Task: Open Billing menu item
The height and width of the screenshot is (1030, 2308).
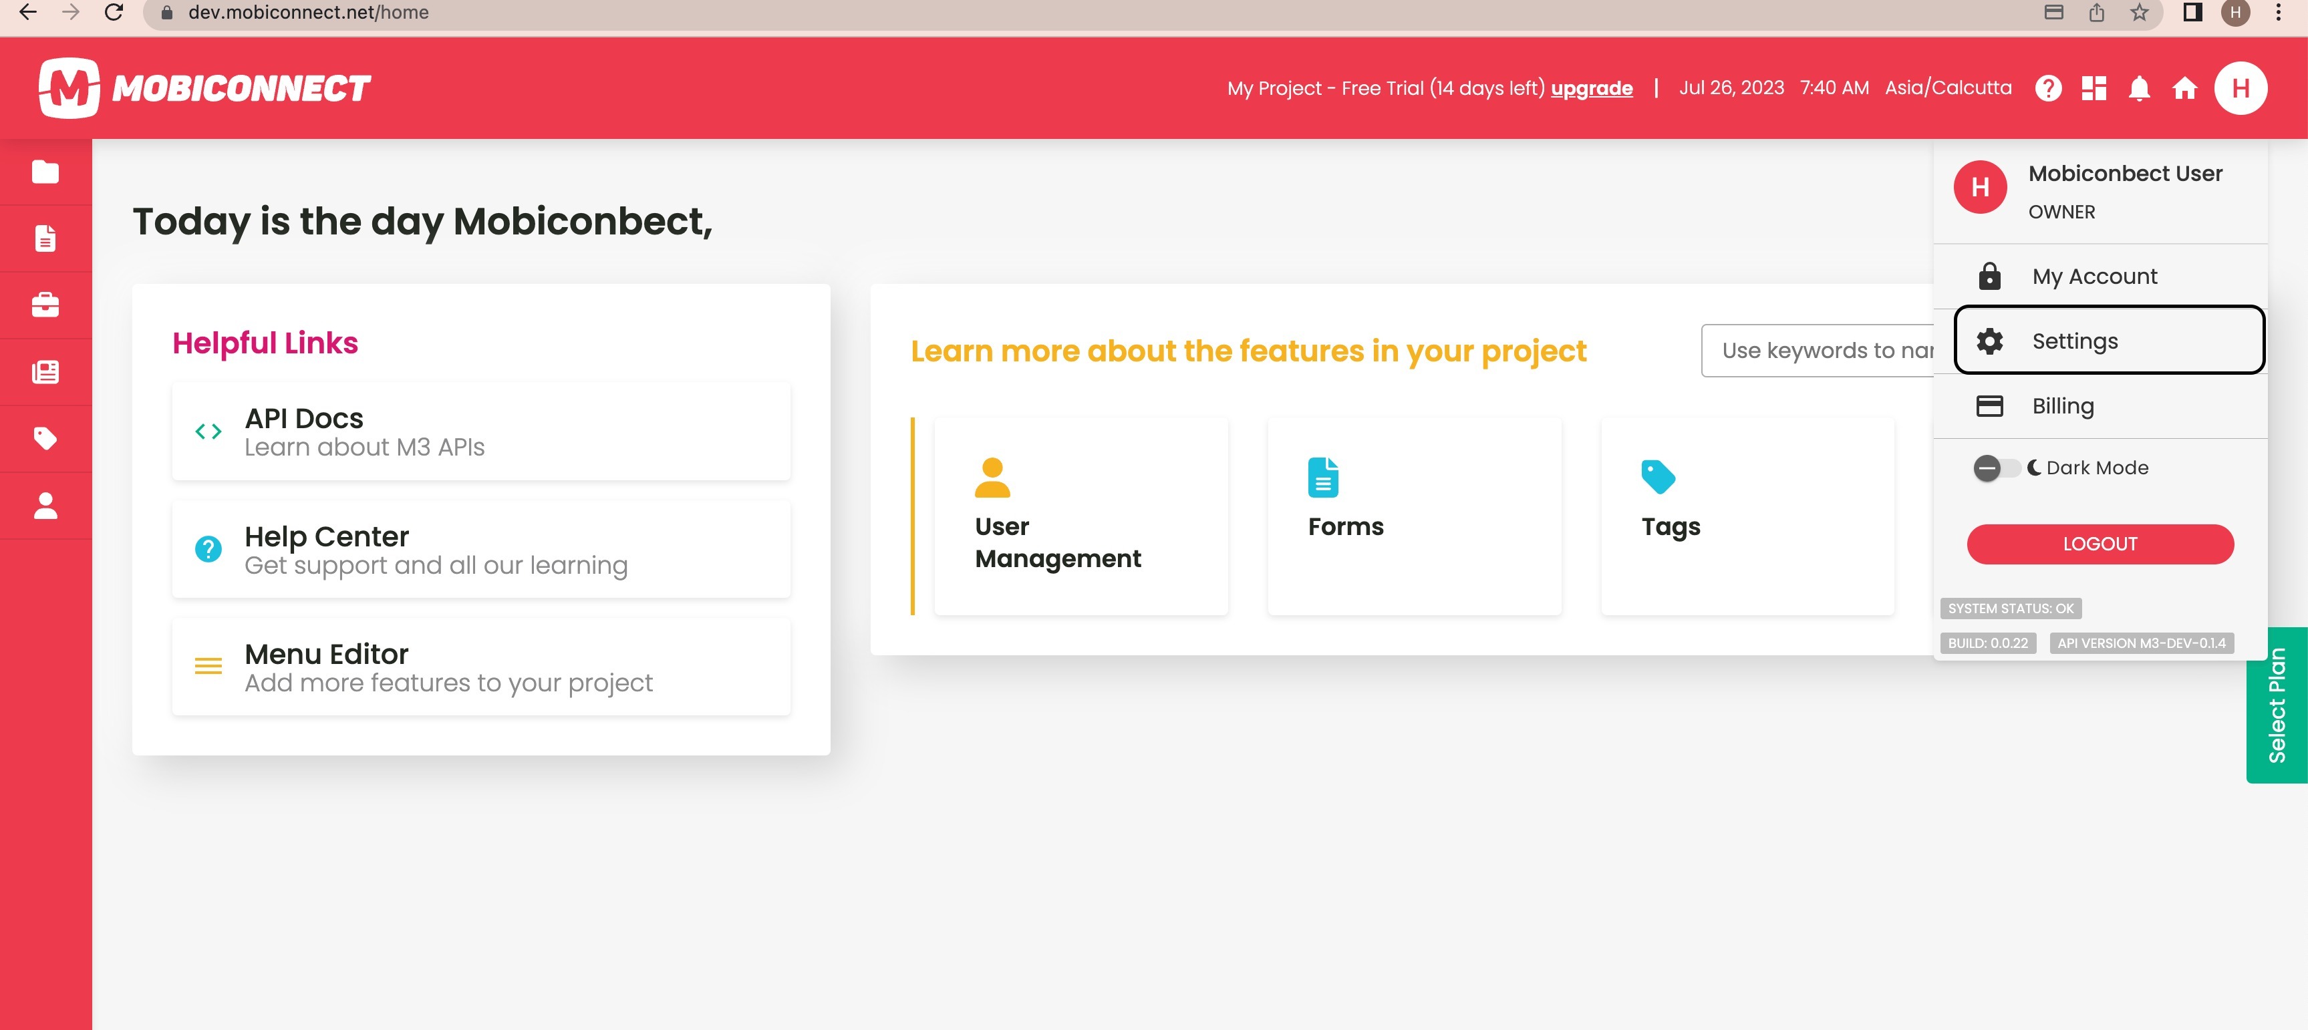Action: tap(2100, 405)
